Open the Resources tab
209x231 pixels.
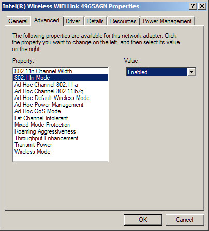123,21
